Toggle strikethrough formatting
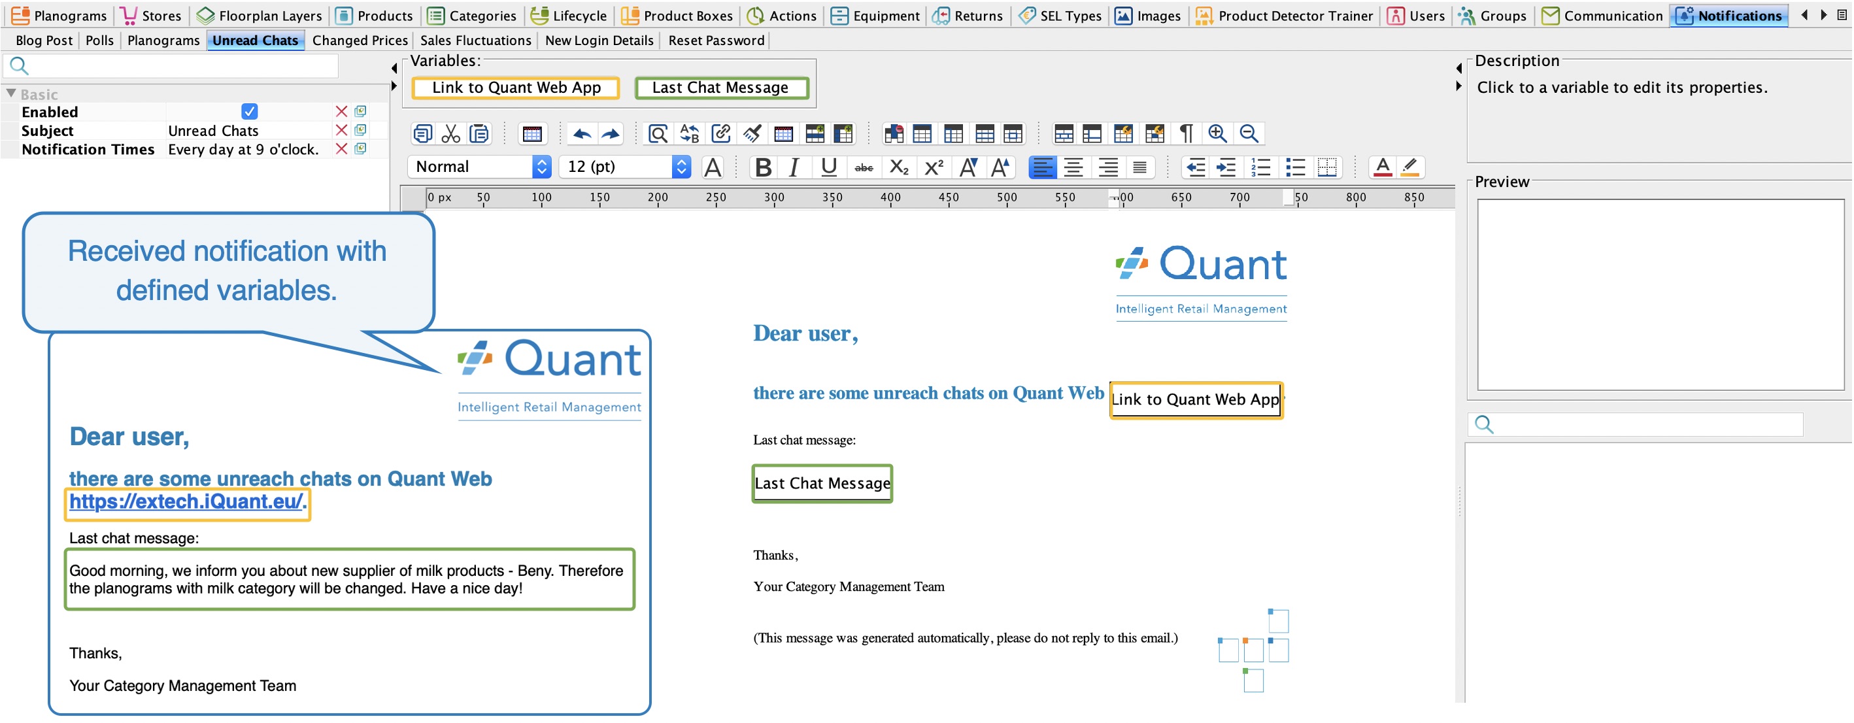This screenshot has height=723, width=1854. [864, 167]
